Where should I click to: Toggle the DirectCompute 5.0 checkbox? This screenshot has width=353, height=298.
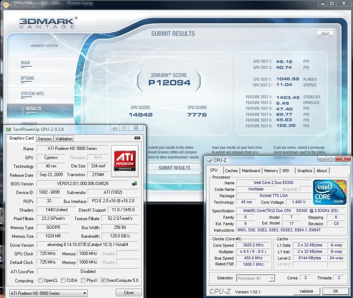(x=103, y=280)
